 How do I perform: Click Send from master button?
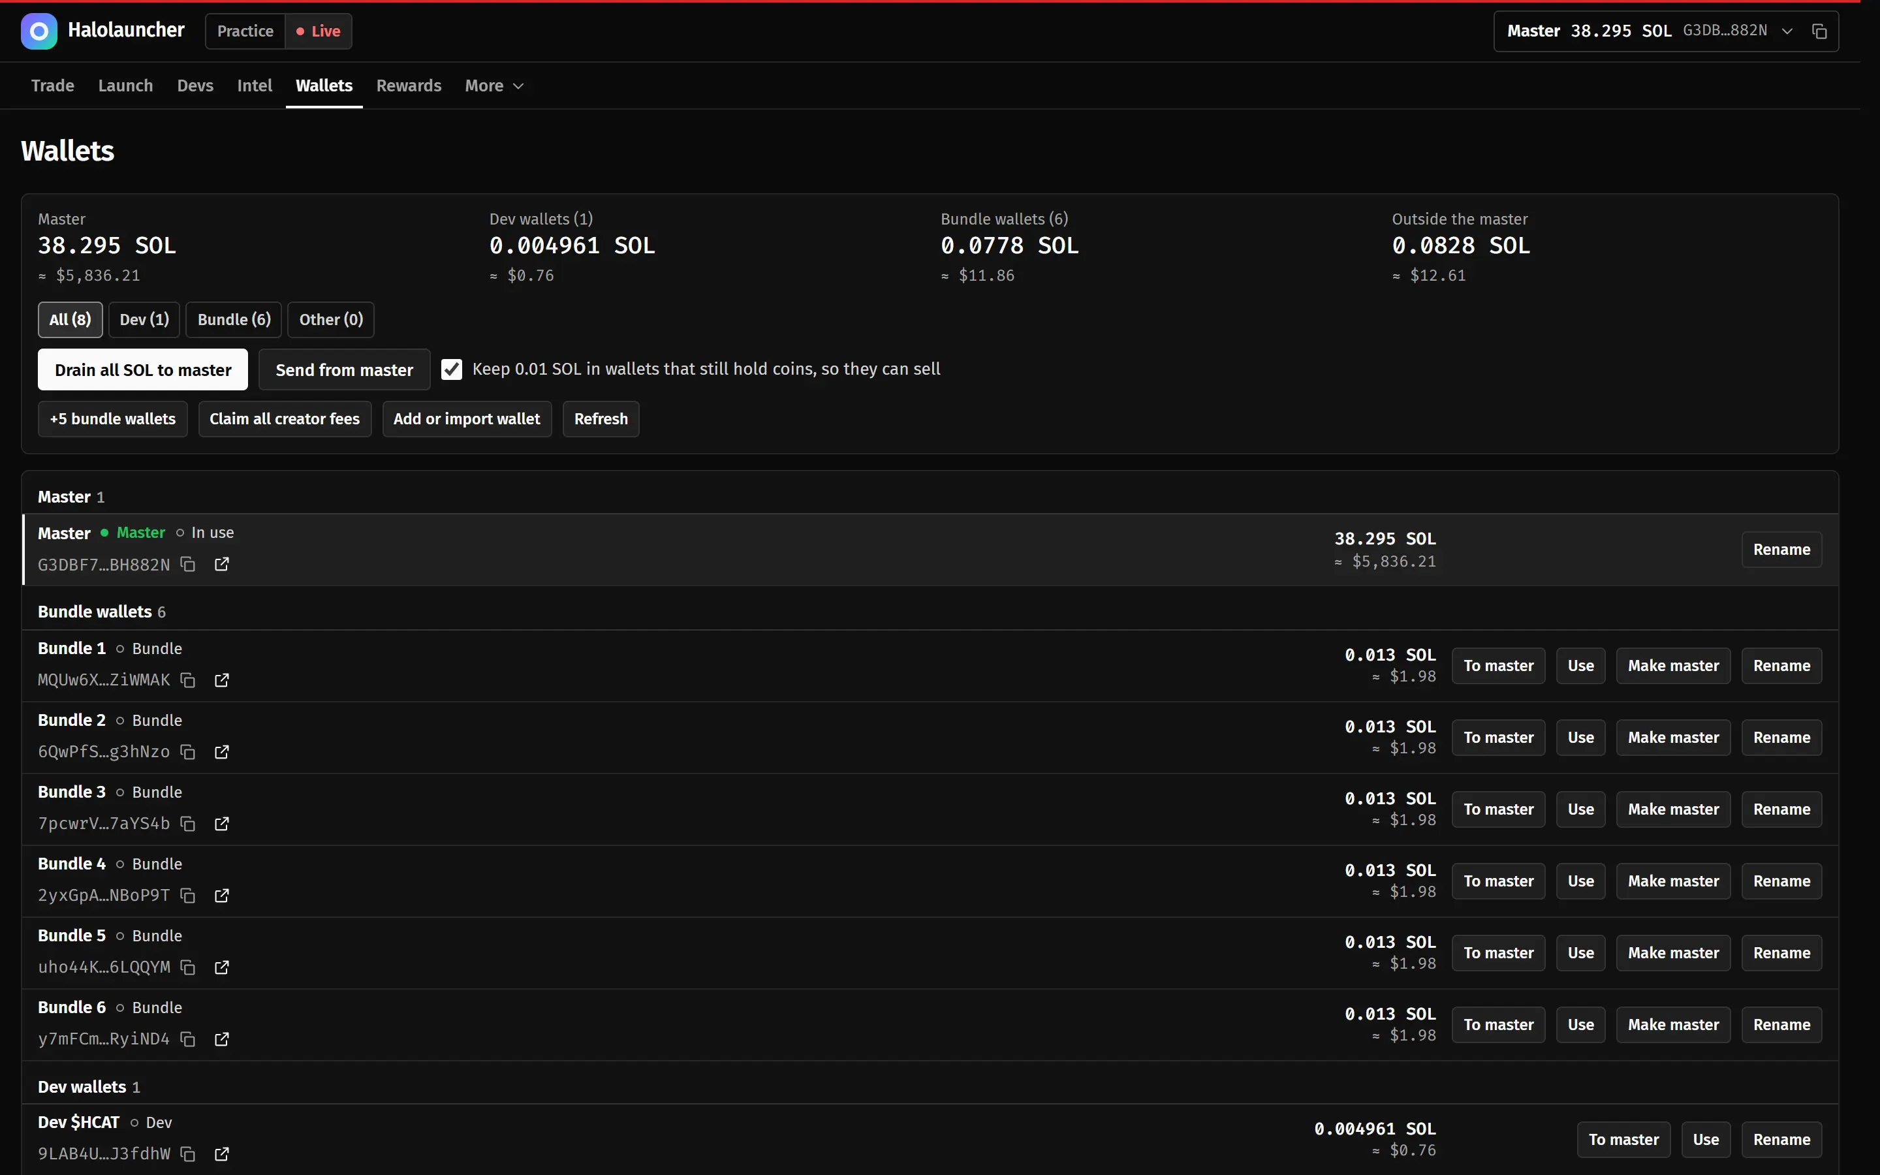pos(344,370)
